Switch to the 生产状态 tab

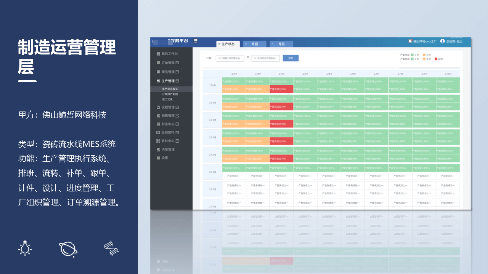228,44
